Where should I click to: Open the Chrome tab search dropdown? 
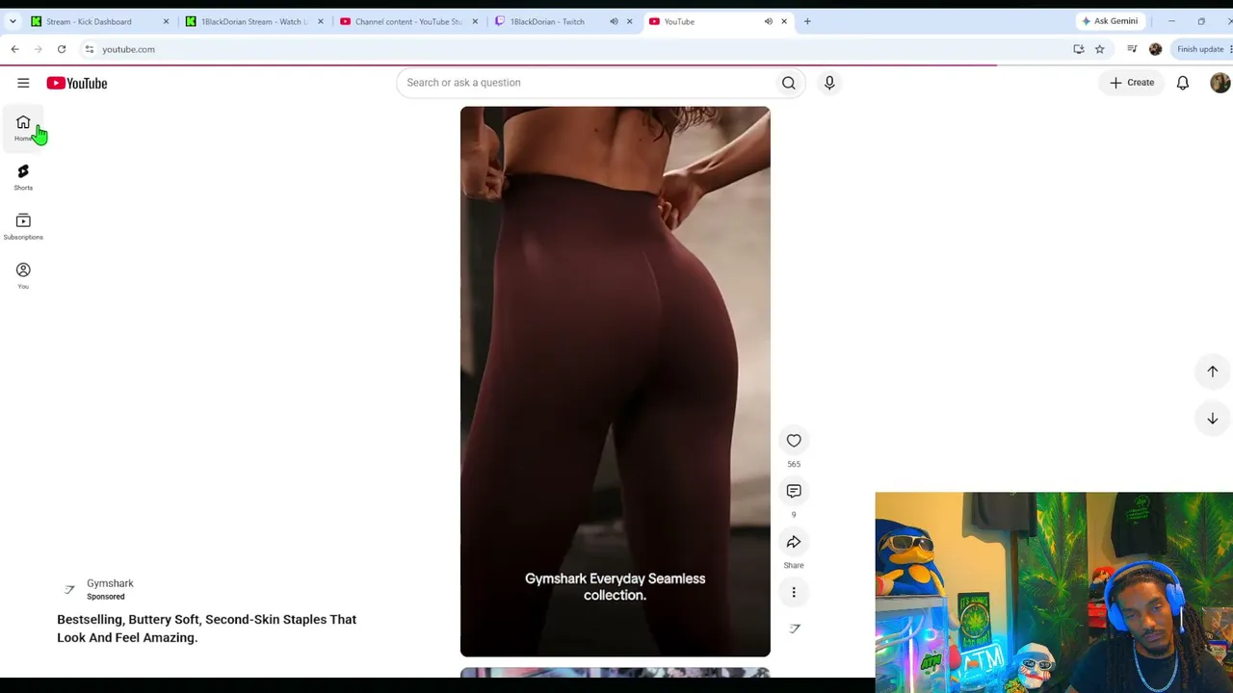[x=13, y=21]
